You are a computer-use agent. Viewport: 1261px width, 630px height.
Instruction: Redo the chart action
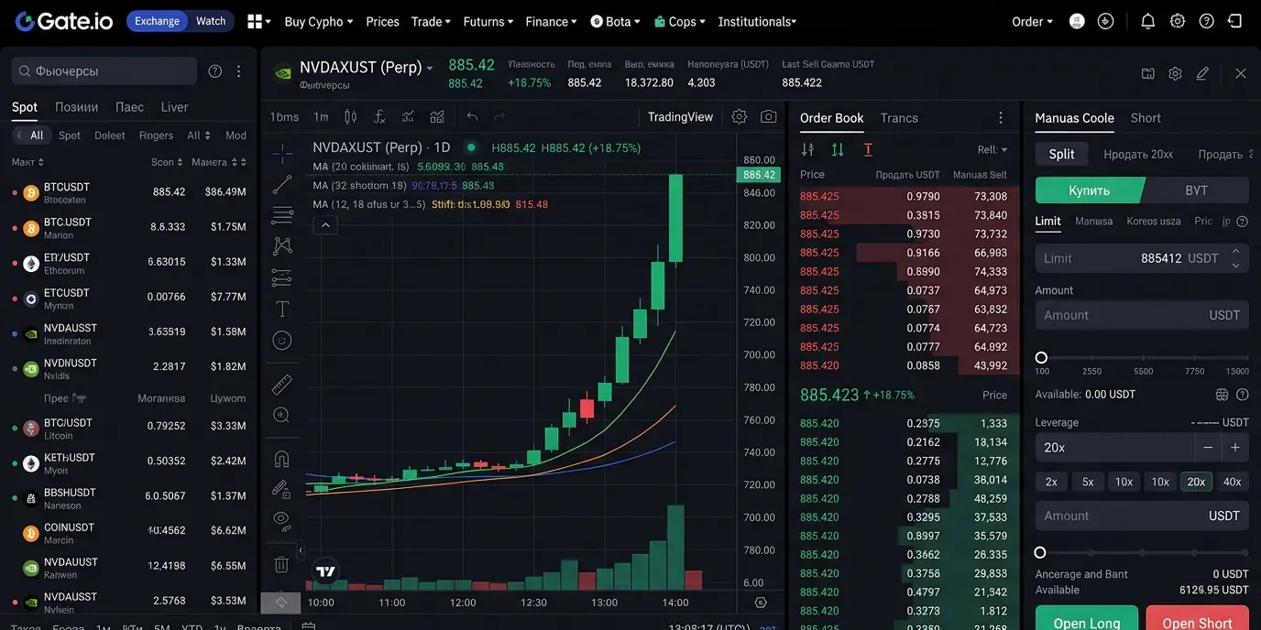[499, 116]
